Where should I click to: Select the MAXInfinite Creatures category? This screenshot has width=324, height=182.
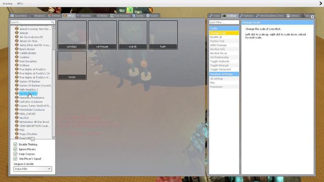click(32, 110)
